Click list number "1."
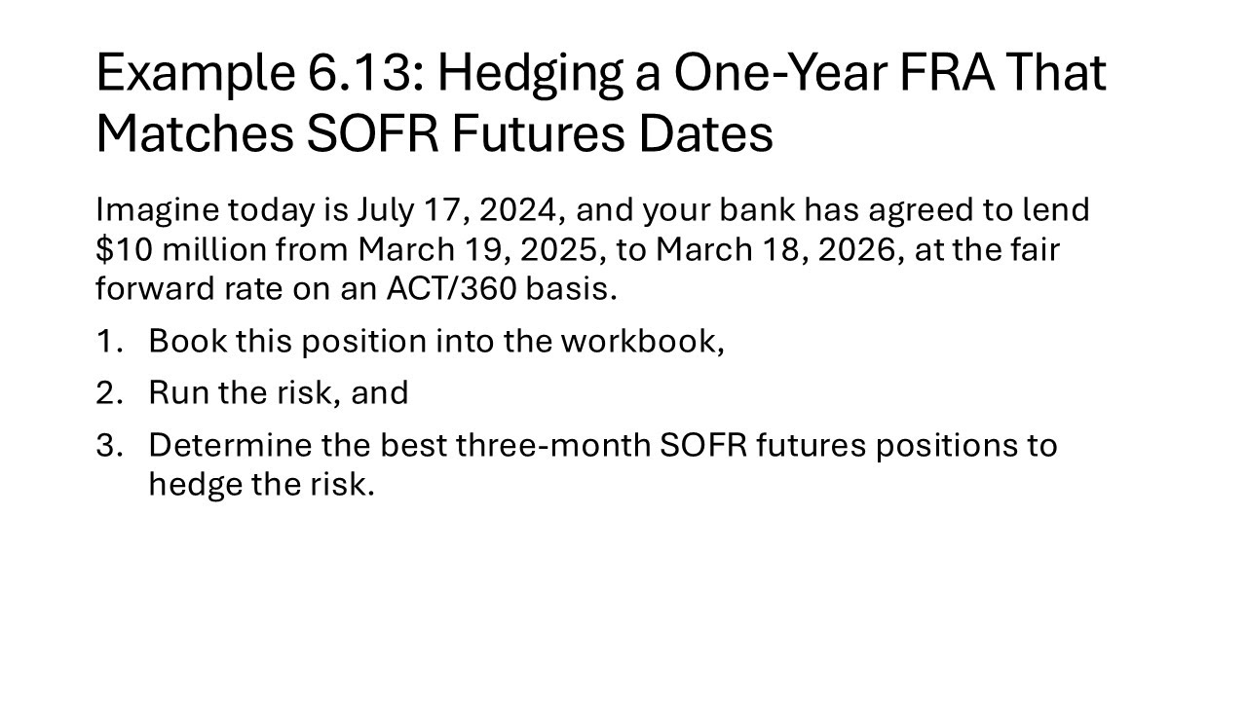This screenshot has width=1247, height=701. coord(111,342)
